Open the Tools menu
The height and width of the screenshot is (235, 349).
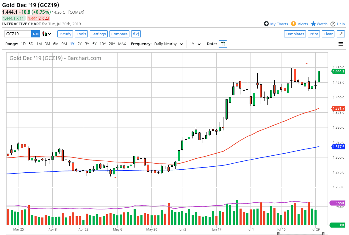tap(81, 34)
